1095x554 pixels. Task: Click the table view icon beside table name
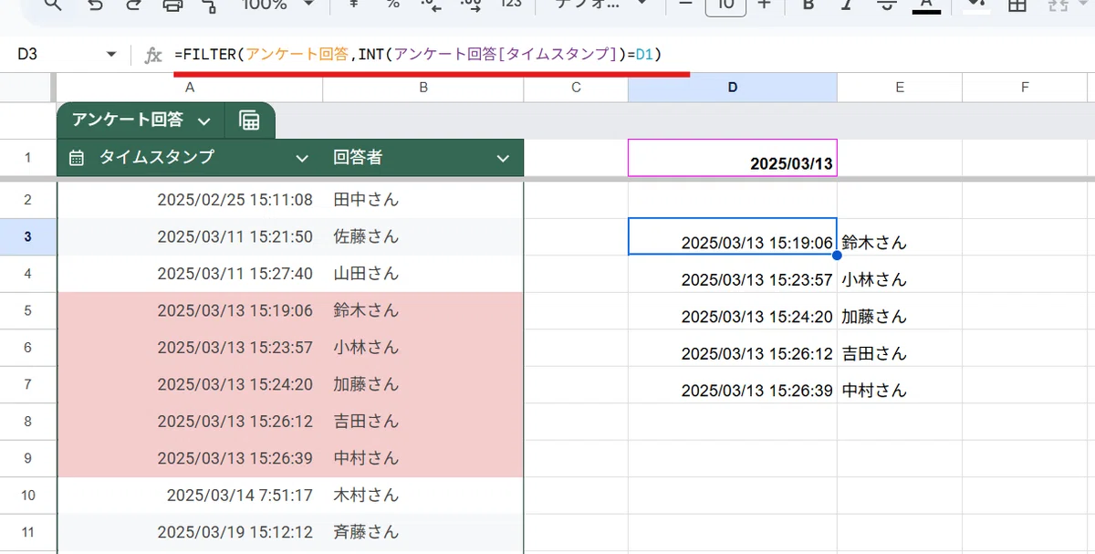249,120
